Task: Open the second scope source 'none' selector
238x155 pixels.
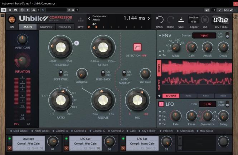Action: pos(188,96)
